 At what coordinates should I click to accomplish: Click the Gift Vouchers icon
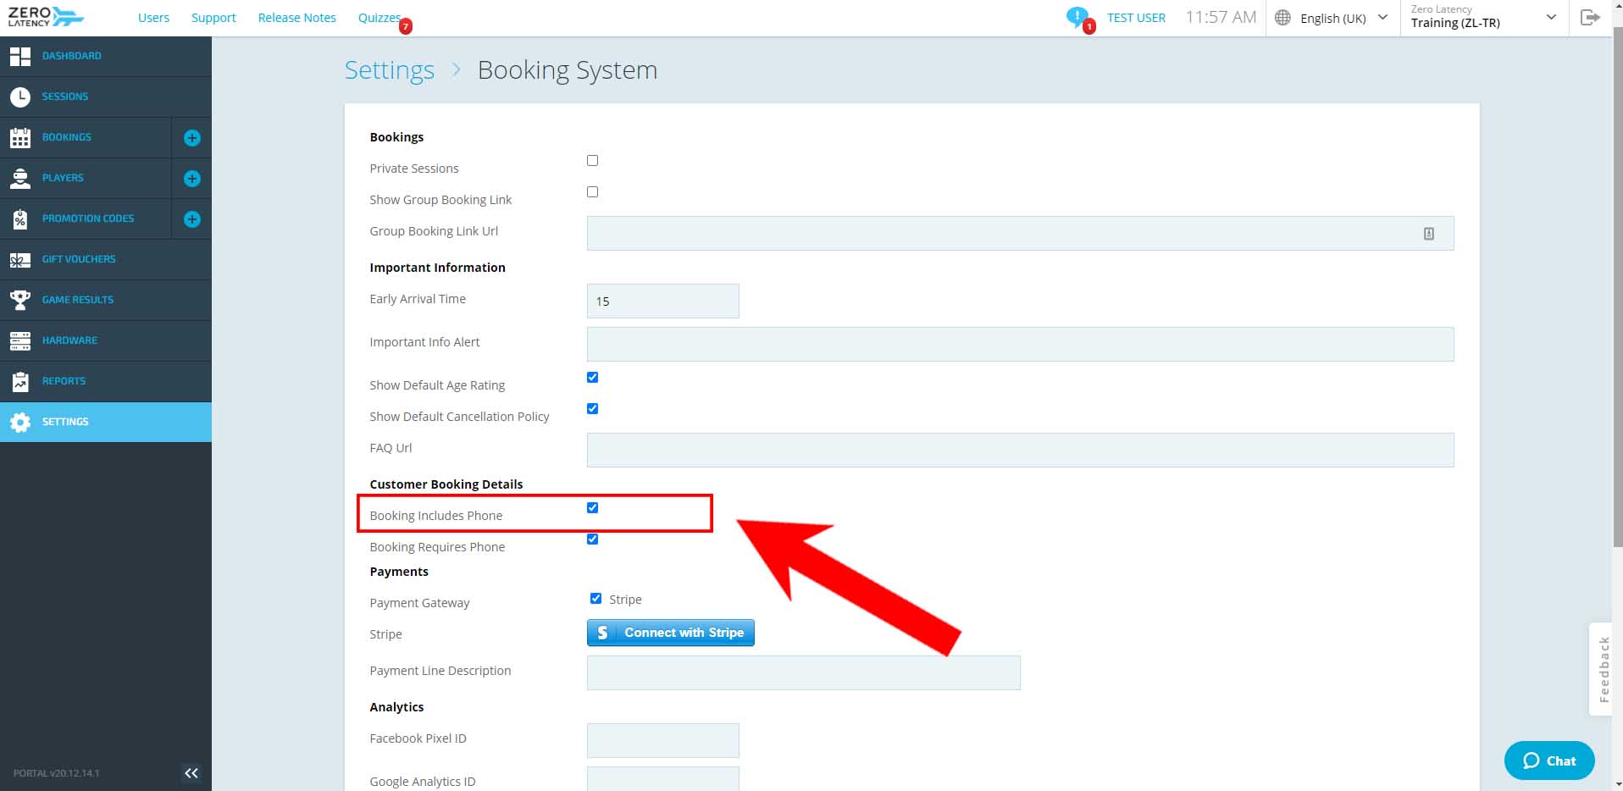tap(20, 259)
